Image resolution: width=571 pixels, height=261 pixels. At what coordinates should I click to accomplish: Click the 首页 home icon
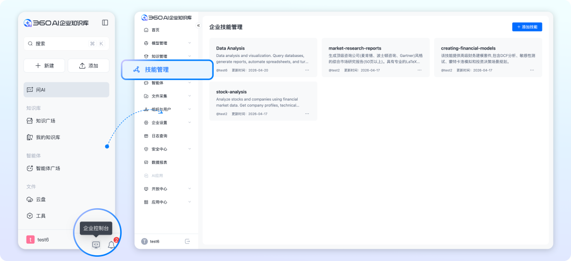146,30
